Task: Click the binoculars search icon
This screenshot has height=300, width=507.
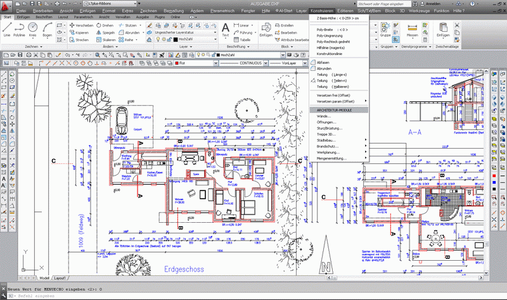Action: 415,4
